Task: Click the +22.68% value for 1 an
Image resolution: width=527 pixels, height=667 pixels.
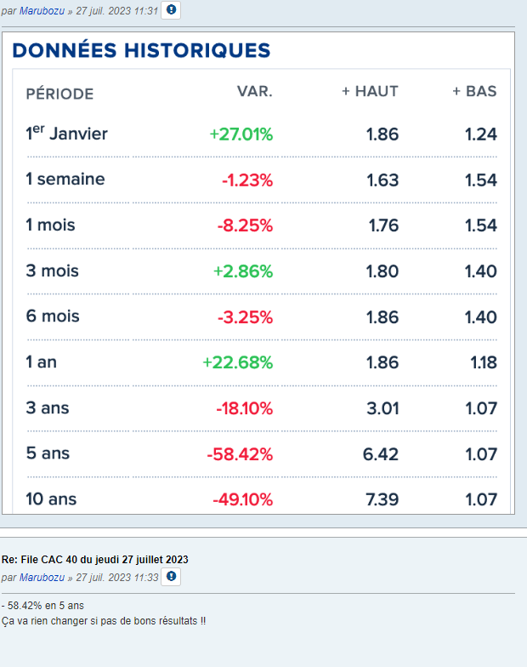Action: tap(237, 362)
